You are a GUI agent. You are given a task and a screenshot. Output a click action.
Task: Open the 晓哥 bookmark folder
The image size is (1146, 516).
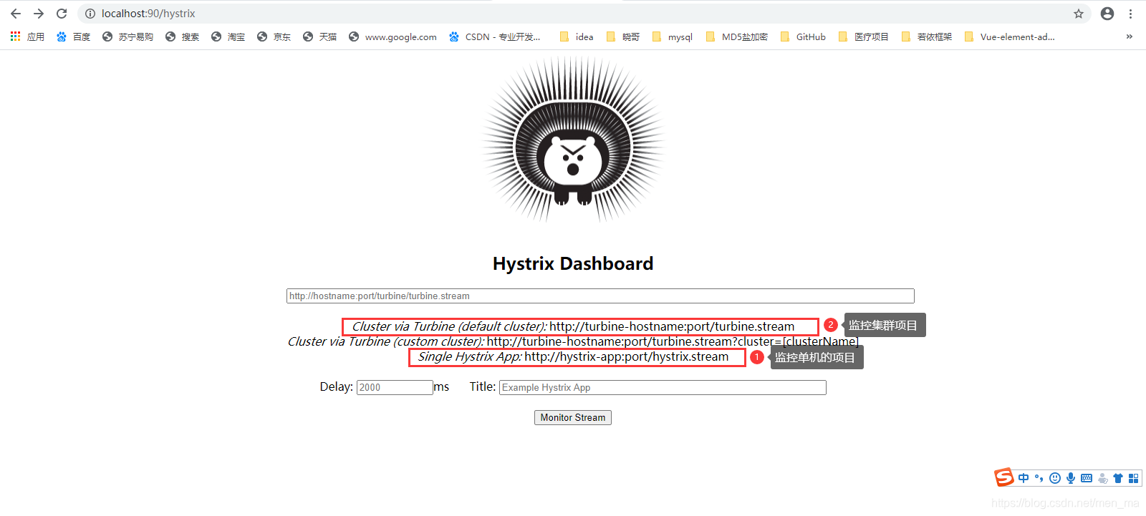point(622,36)
